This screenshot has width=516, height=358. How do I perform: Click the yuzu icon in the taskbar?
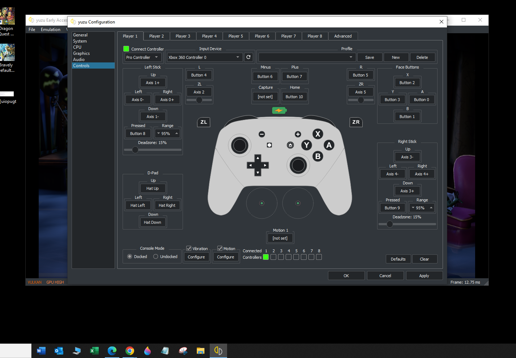(x=218, y=351)
